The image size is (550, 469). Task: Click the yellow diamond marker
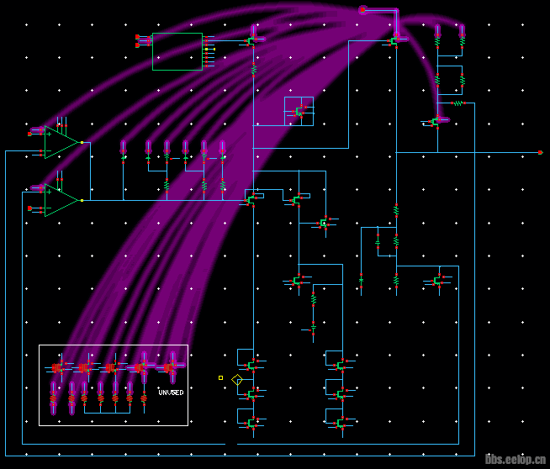[x=237, y=380]
